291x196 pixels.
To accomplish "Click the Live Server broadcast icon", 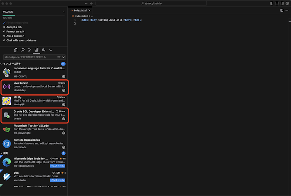I will click(7, 87).
